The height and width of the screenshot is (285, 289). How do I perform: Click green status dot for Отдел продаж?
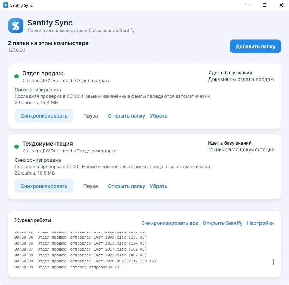[x=17, y=76]
